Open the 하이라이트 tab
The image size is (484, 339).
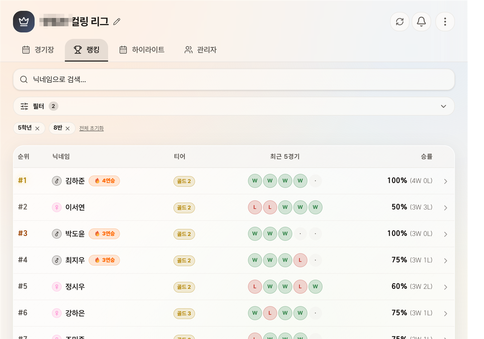tap(142, 50)
